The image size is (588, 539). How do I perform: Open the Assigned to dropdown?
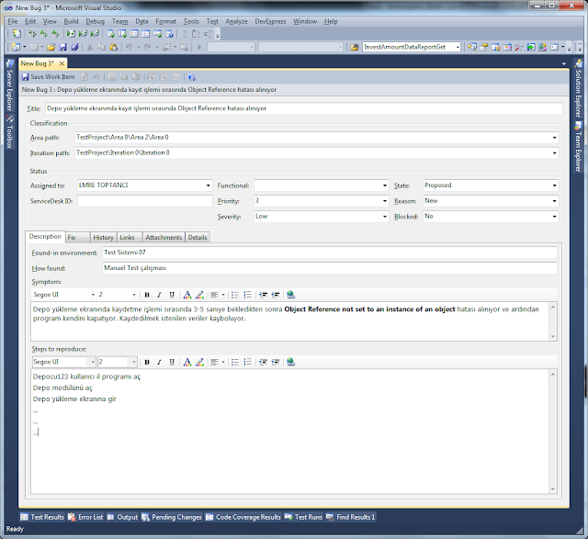tap(209, 185)
